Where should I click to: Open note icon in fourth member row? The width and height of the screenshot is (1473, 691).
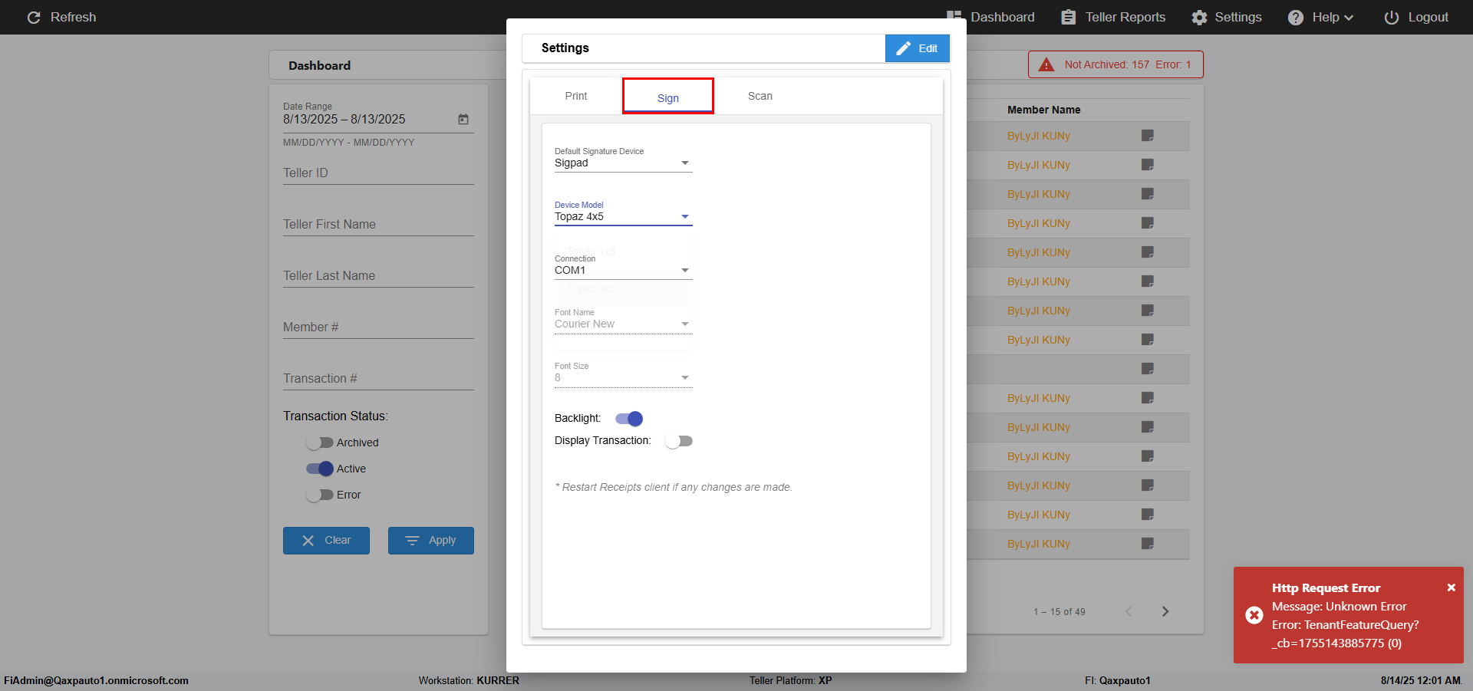point(1148,223)
